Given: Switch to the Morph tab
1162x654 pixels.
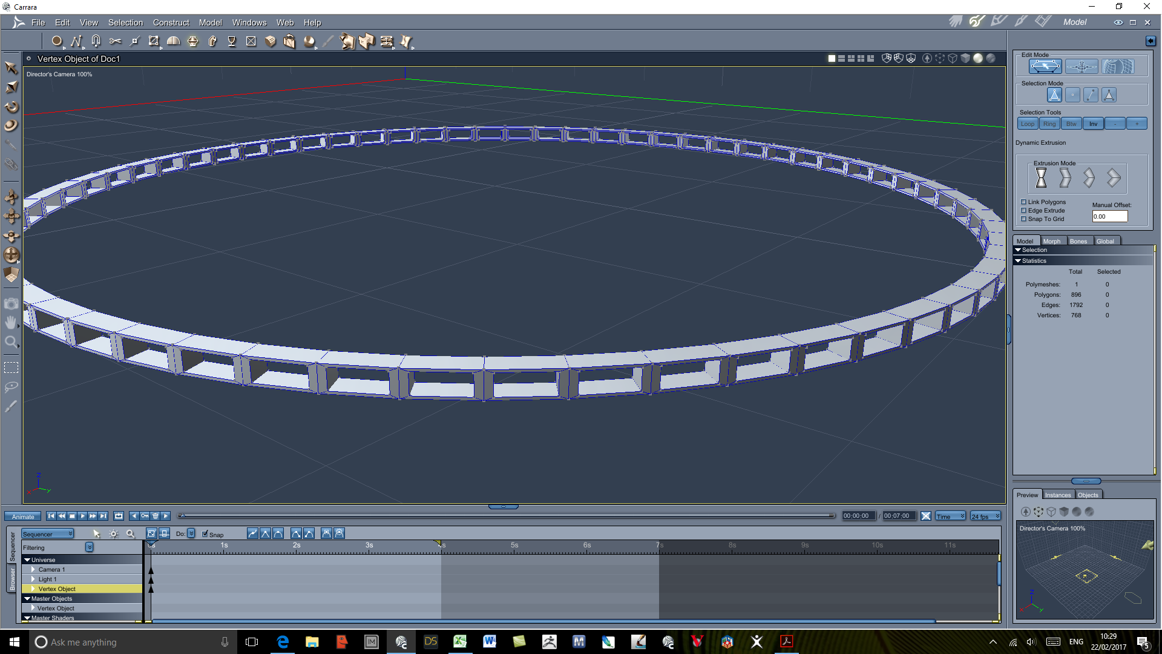Looking at the screenshot, I should 1051,241.
